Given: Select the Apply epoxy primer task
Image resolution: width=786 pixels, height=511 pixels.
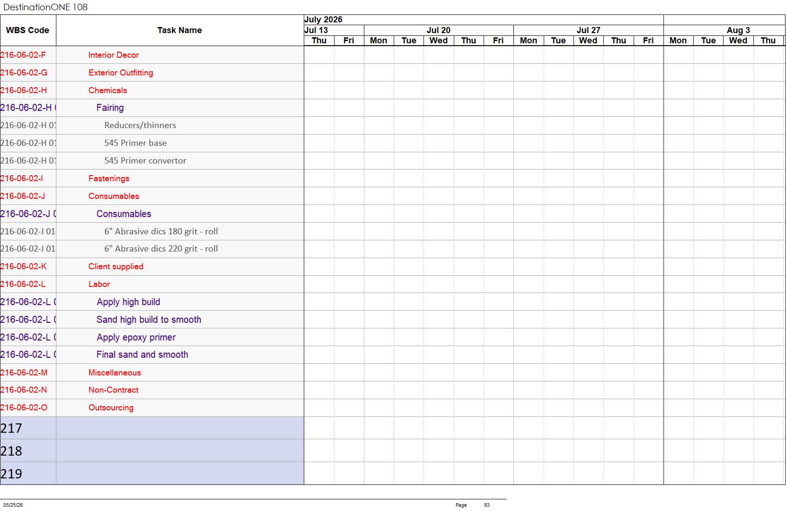Looking at the screenshot, I should tap(136, 337).
